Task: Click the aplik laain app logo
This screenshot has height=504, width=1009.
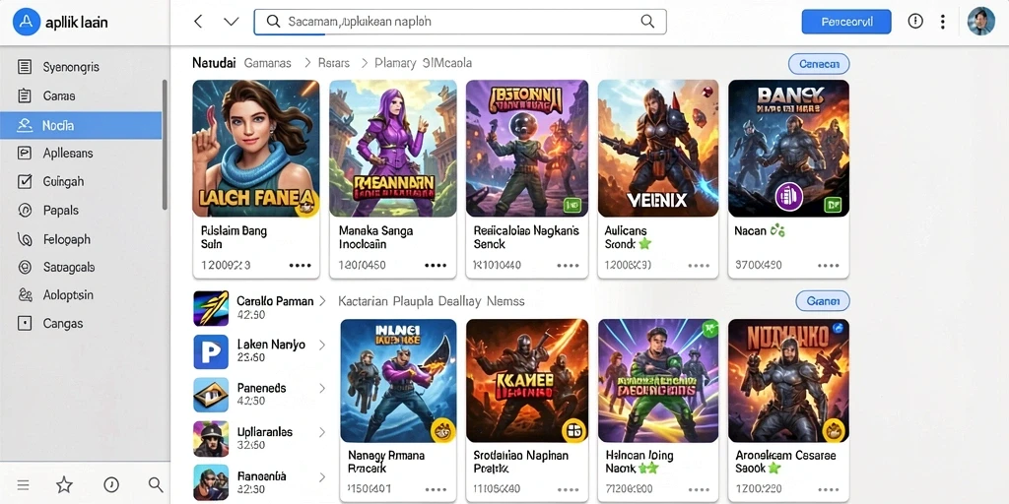Action: 27,22
